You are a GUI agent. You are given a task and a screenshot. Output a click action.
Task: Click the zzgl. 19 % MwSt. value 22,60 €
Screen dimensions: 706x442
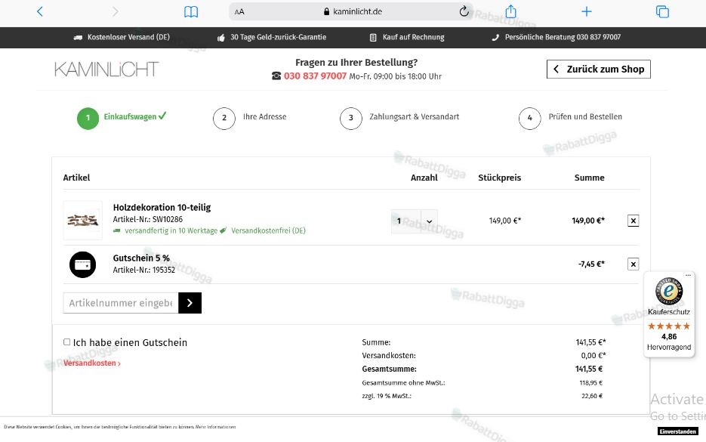(592, 396)
